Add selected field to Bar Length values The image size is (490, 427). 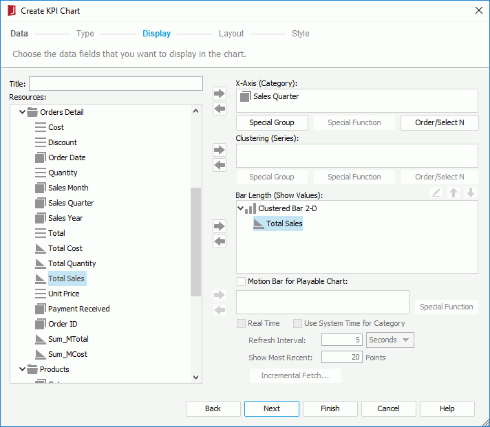(220, 226)
